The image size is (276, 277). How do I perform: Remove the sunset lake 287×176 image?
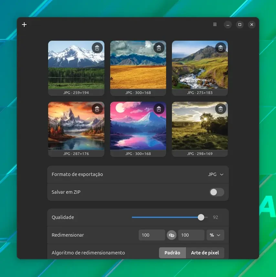pos(97,109)
